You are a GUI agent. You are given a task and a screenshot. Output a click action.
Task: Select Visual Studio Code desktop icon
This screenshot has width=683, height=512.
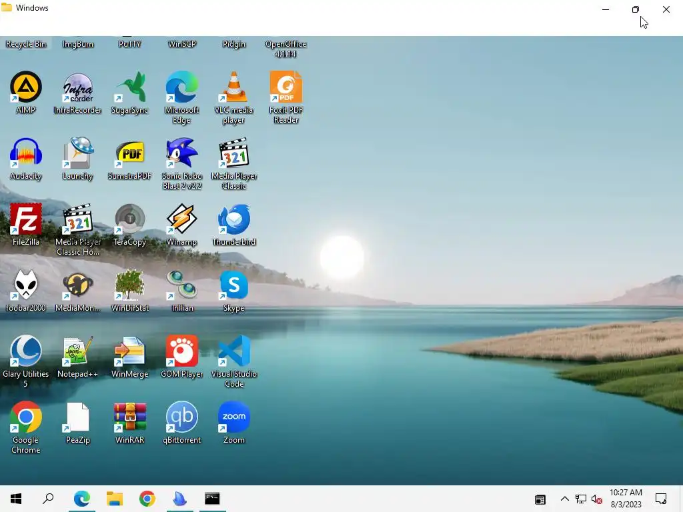point(234,361)
